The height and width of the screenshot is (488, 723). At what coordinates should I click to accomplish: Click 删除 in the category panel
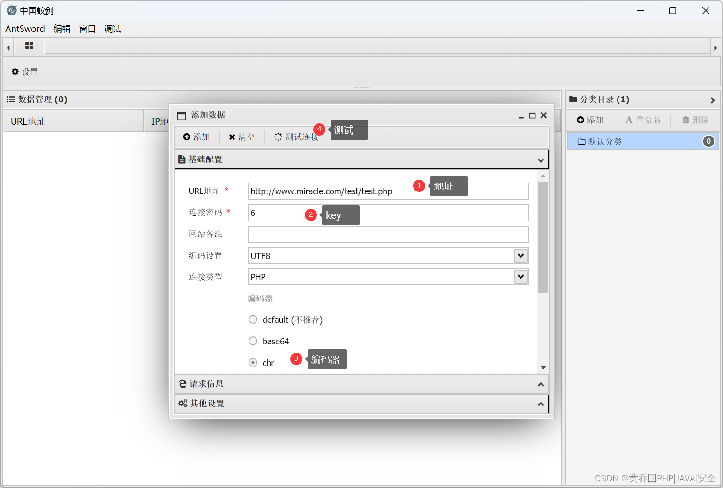coord(695,120)
